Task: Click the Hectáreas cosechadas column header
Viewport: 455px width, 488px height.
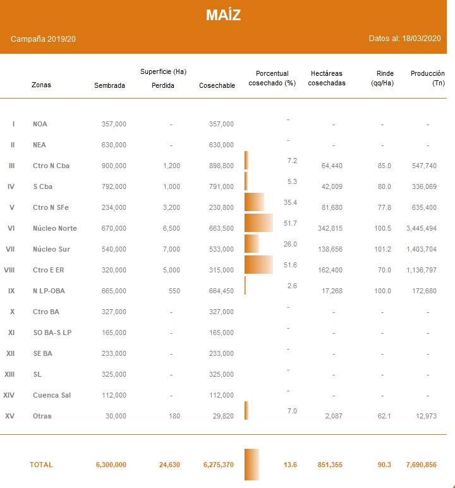Action: 327,78
